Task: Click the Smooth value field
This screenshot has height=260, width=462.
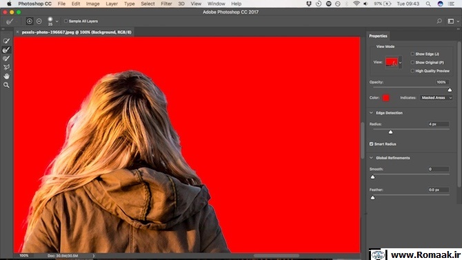Action: click(x=439, y=169)
